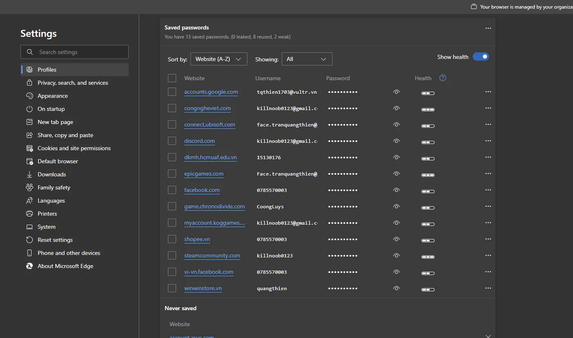Open System settings

(x=75, y=227)
